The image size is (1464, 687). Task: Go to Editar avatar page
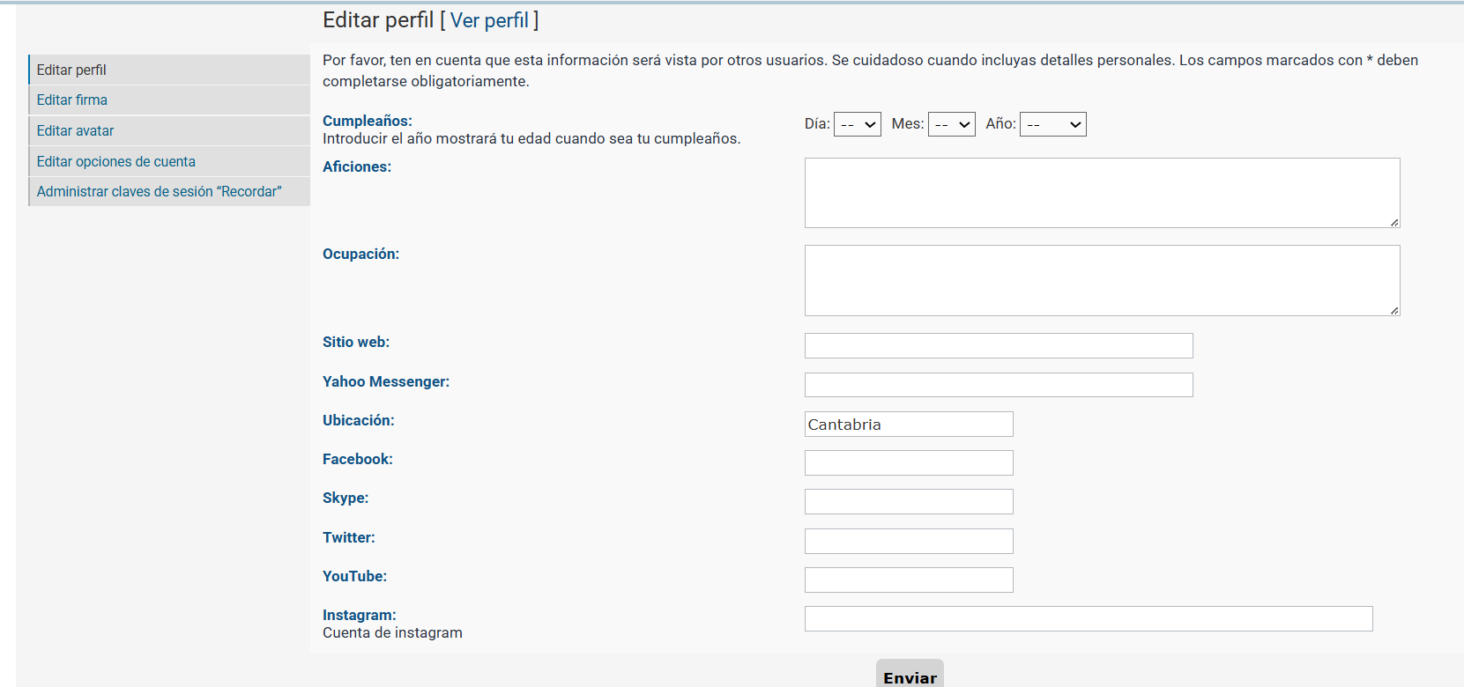(76, 130)
